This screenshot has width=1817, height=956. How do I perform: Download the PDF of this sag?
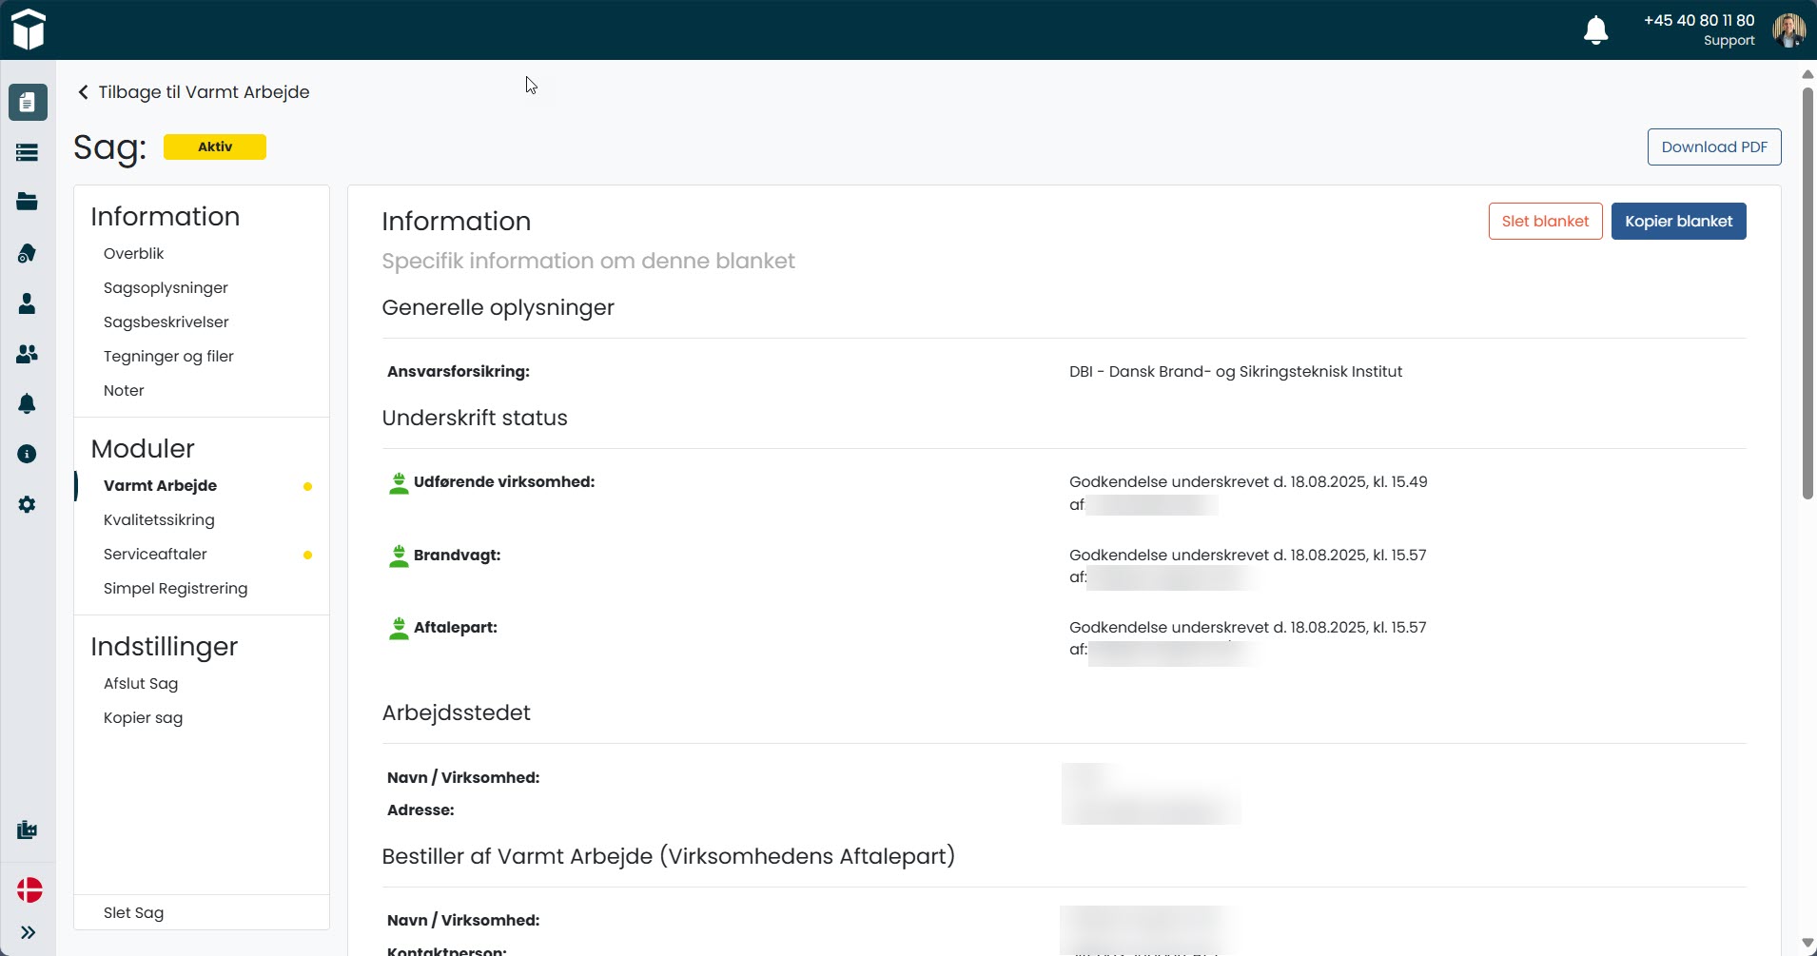(1714, 146)
